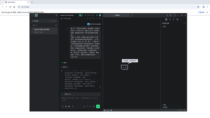
Task: Open the tab search dropdown in browser
Action: click(2, 2)
